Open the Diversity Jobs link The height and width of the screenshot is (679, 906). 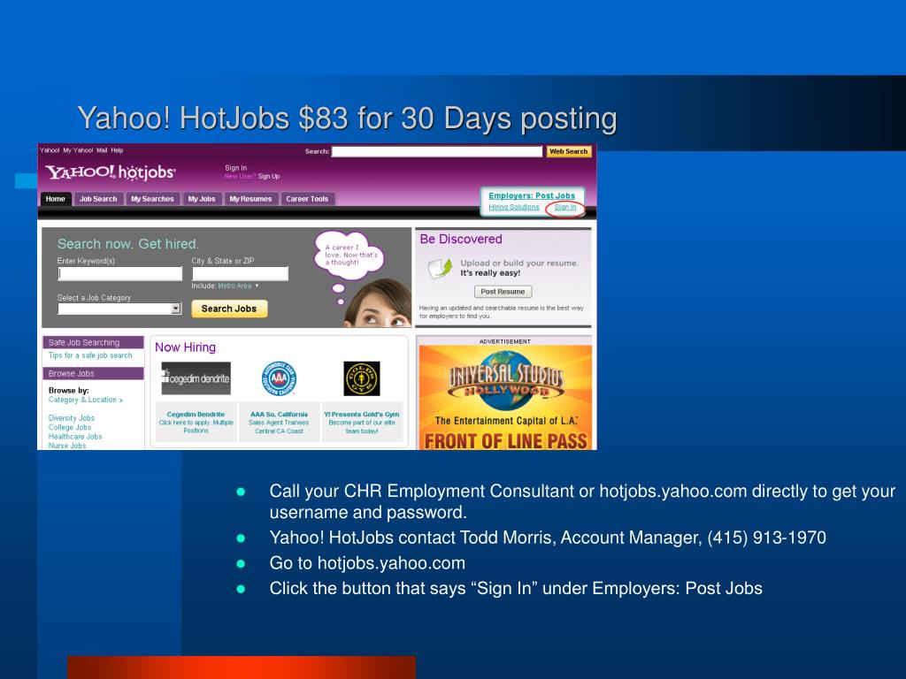(x=71, y=418)
